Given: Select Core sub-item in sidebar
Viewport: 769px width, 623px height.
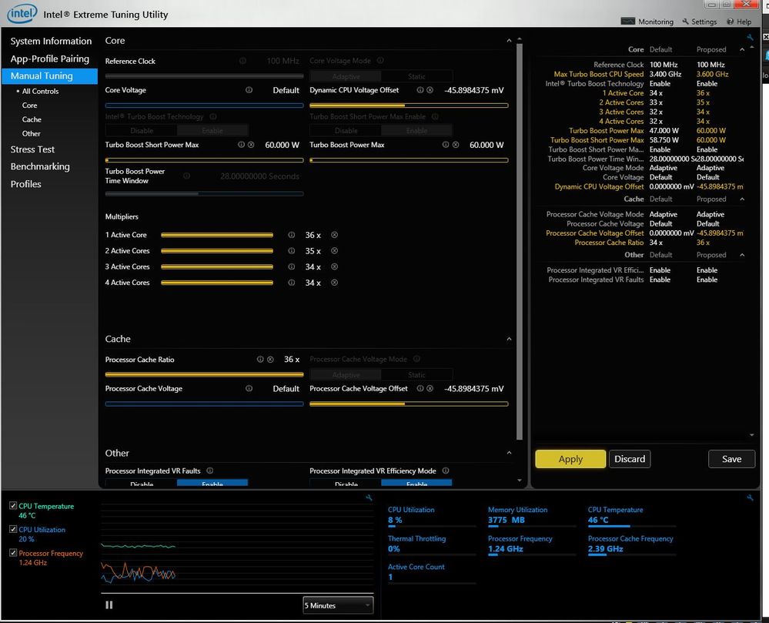Looking at the screenshot, I should click(x=29, y=106).
